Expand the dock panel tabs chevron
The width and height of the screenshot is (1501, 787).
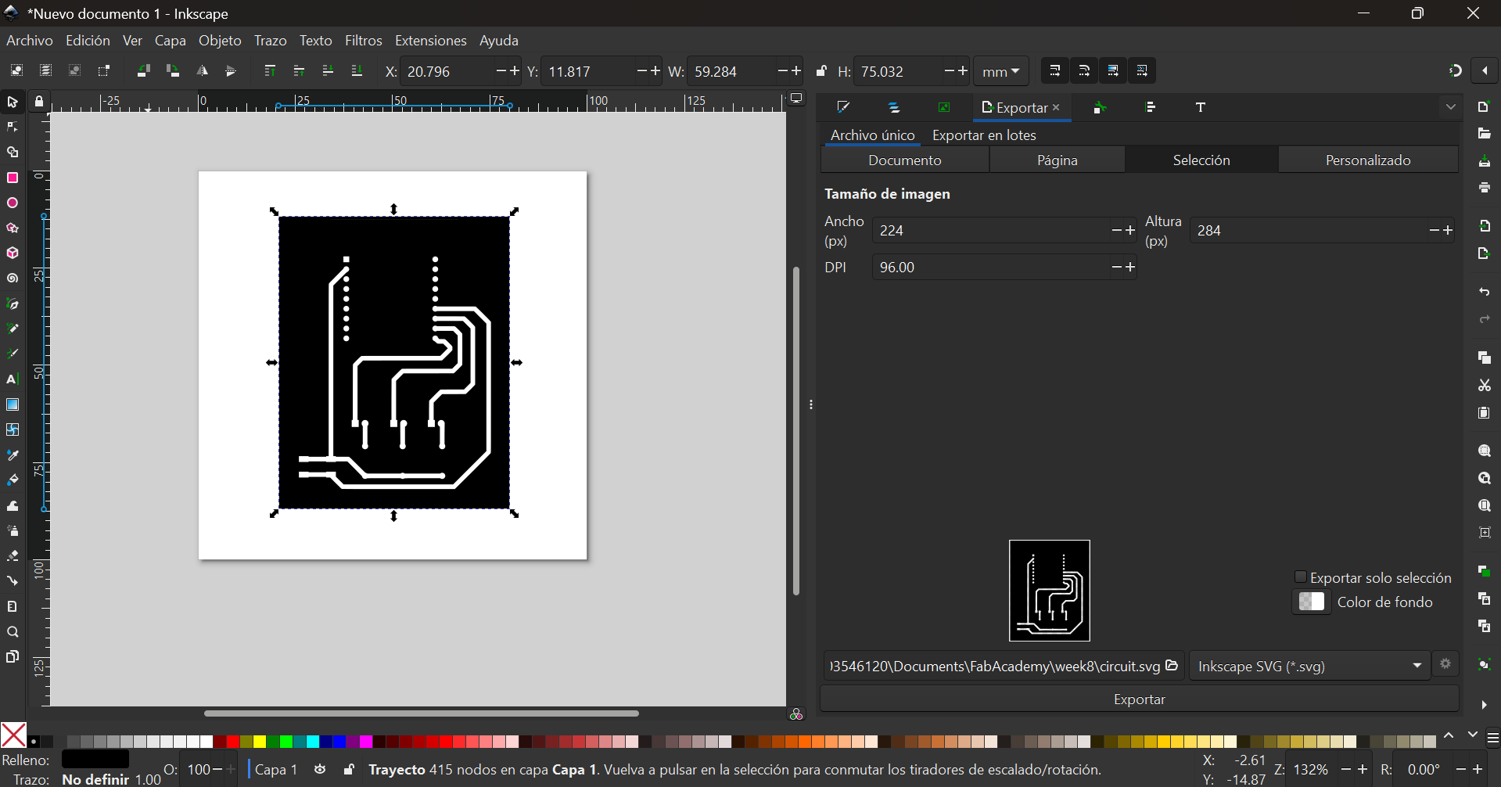pos(1451,107)
